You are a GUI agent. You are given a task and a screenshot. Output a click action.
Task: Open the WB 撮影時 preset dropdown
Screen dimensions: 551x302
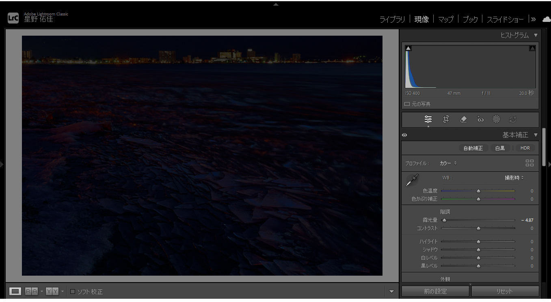click(x=514, y=178)
